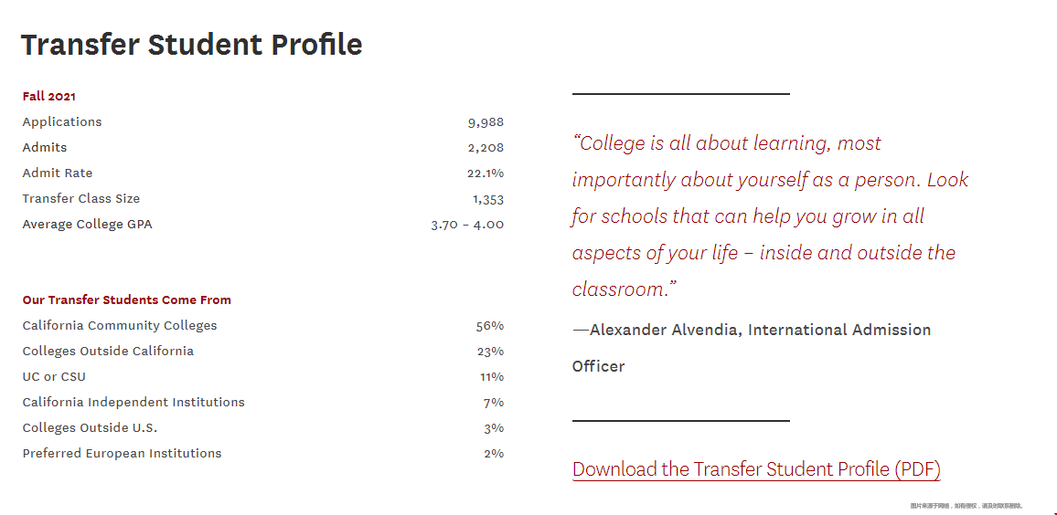The image size is (1057, 515).
Task: Click the California Community Colleges row
Action: click(x=263, y=326)
